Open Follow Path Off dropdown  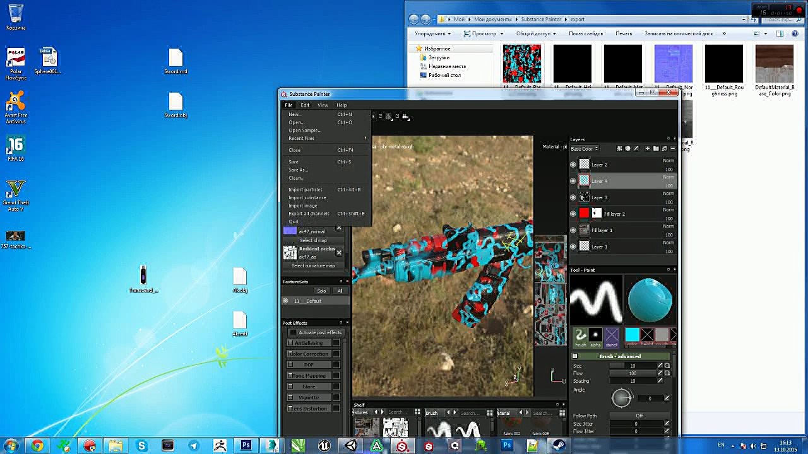639,416
